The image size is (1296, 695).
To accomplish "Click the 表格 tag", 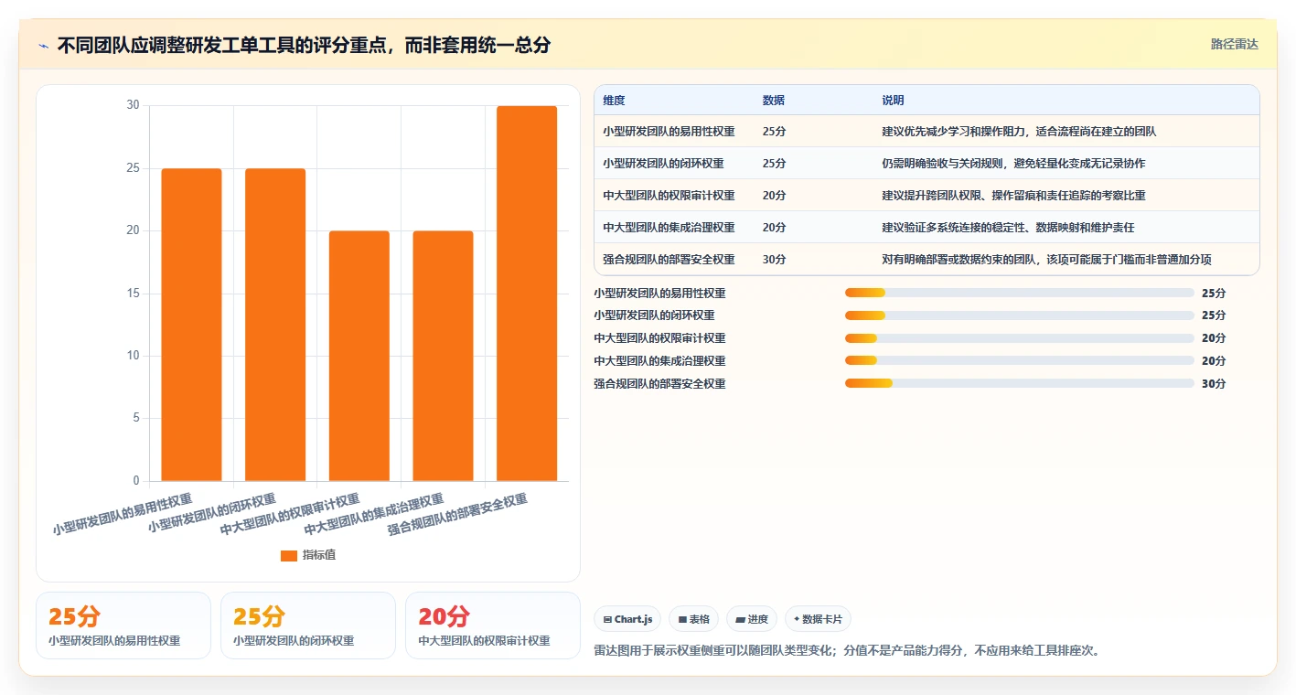I will point(694,619).
